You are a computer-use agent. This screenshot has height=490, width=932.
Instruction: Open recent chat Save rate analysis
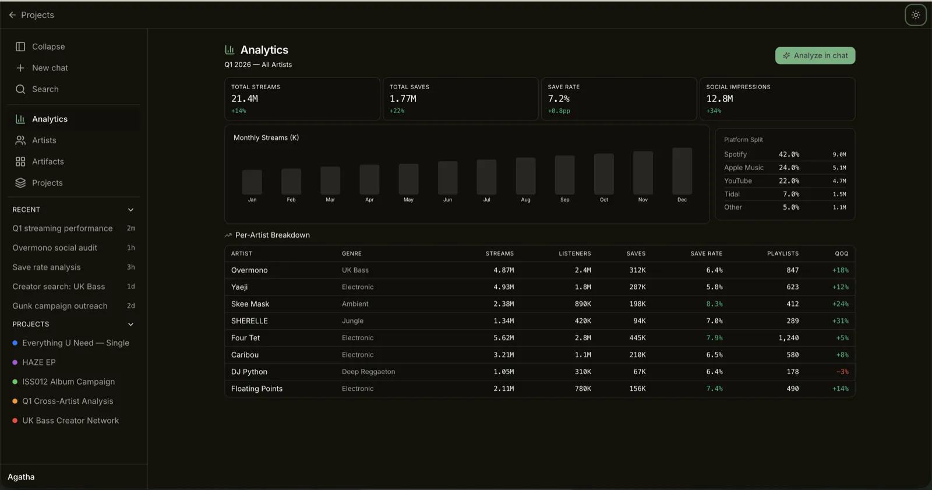click(74, 267)
